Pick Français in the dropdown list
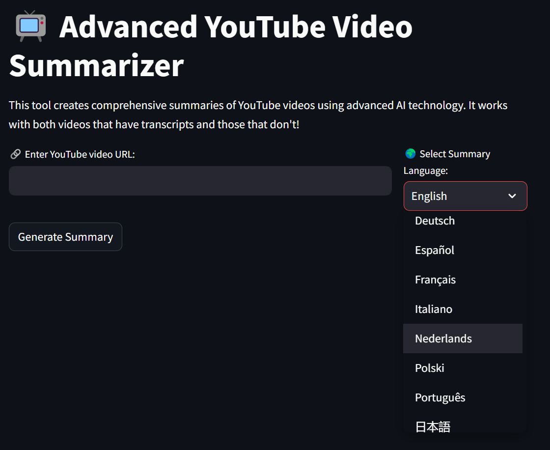Image resolution: width=550 pixels, height=450 pixels. coord(435,280)
